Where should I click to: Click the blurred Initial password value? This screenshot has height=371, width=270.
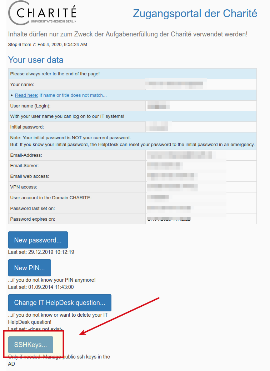click(158, 127)
